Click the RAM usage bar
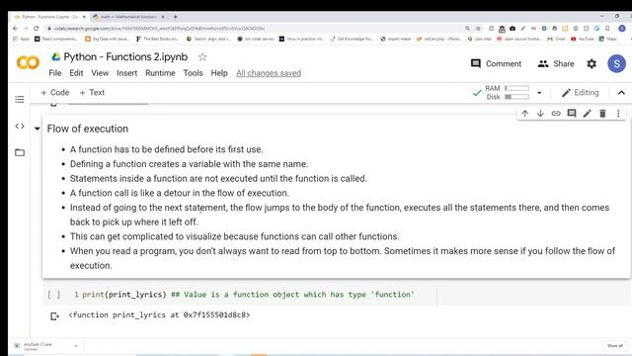632x356 pixels. (x=516, y=88)
